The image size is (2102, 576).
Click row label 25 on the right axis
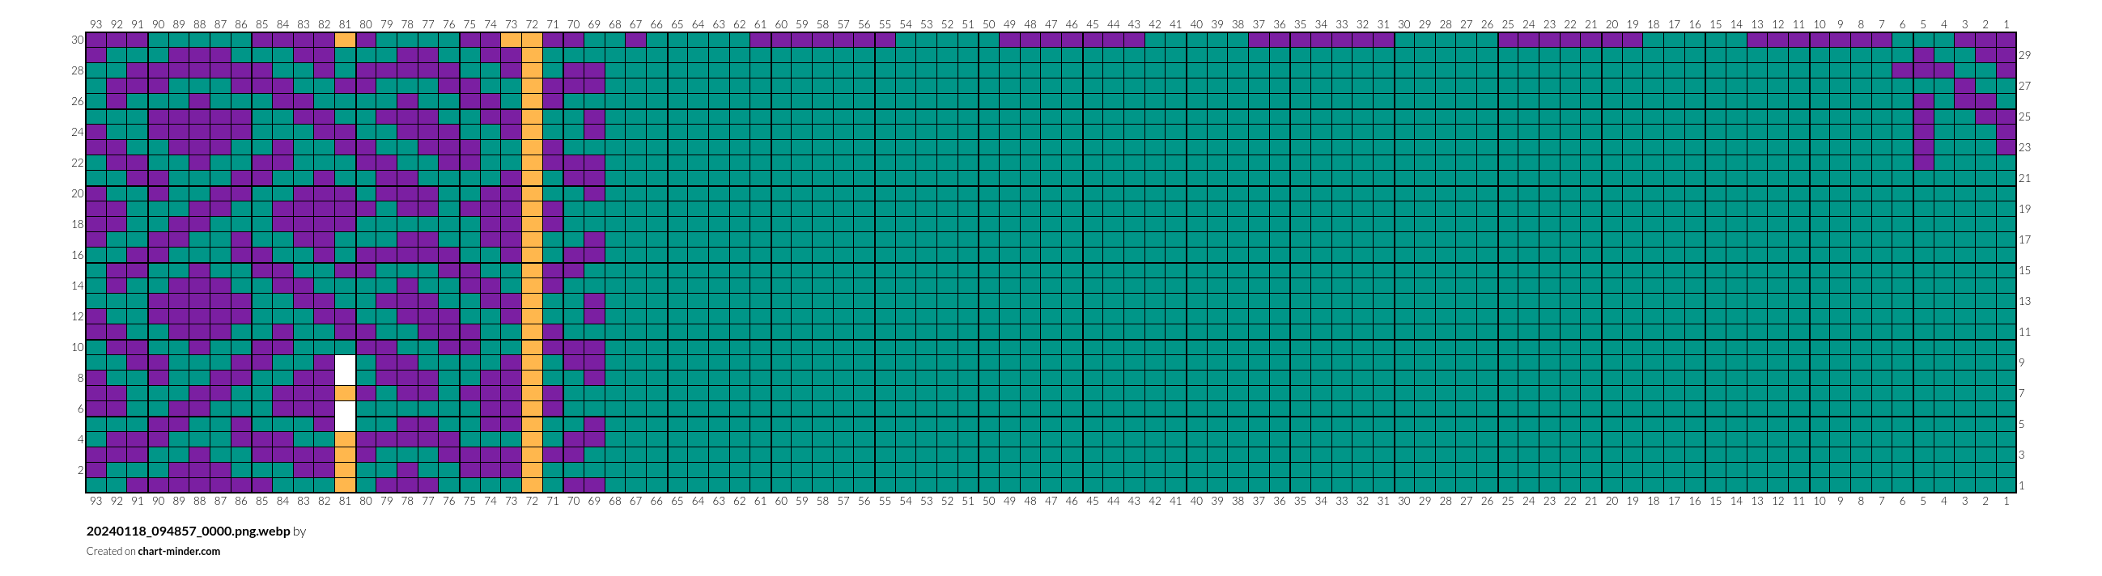[2024, 116]
